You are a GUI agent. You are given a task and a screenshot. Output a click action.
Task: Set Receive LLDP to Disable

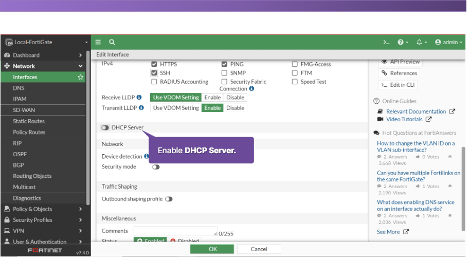[236, 98]
